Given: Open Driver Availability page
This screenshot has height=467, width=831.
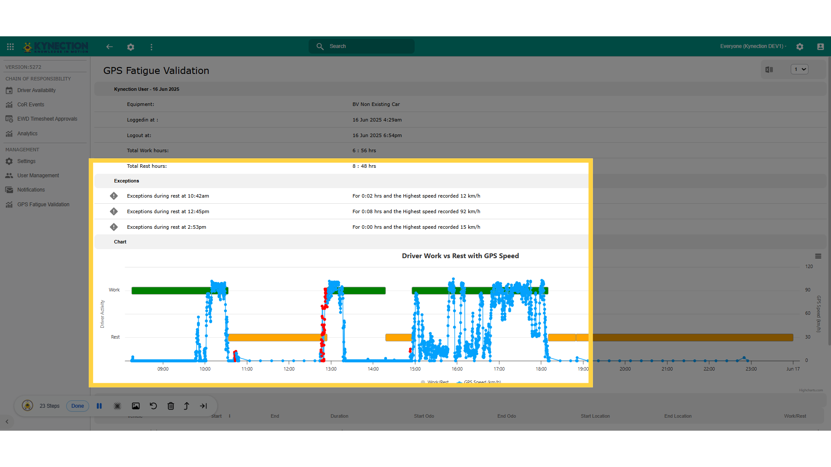Looking at the screenshot, I should (x=36, y=90).
